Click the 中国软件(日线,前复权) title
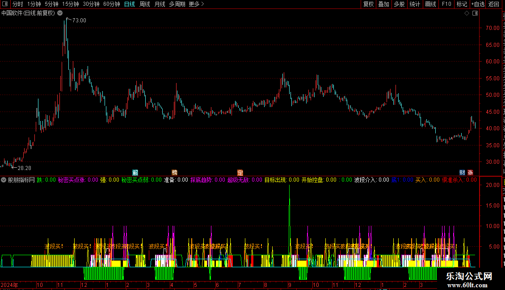 point(28,13)
